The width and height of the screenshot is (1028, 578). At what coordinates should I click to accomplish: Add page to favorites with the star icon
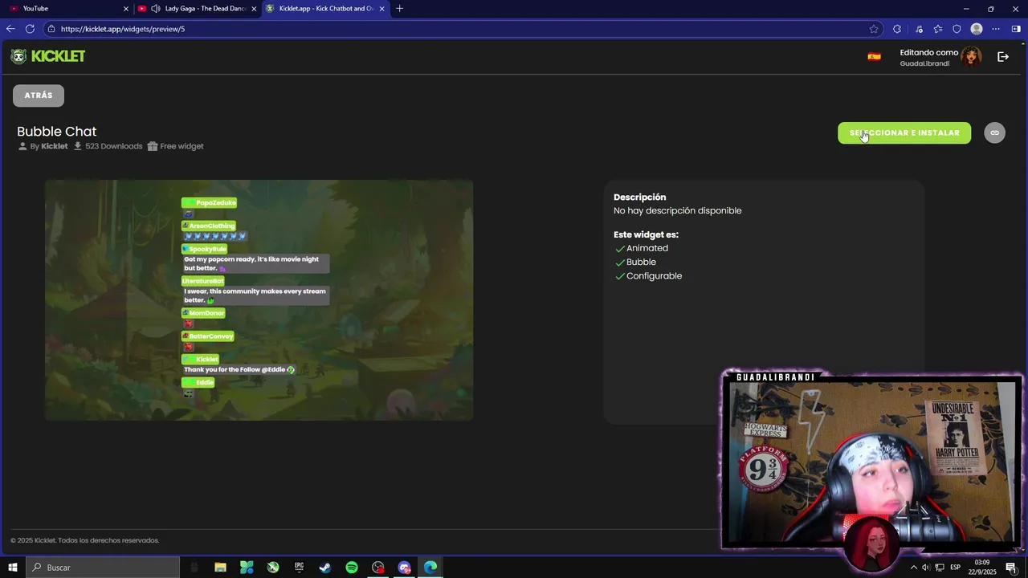[x=874, y=29]
